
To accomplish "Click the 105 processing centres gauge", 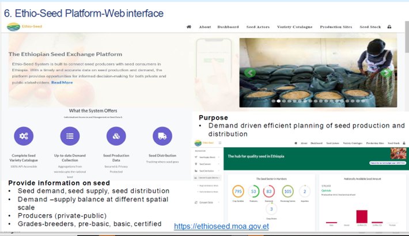I will (x=287, y=192).
